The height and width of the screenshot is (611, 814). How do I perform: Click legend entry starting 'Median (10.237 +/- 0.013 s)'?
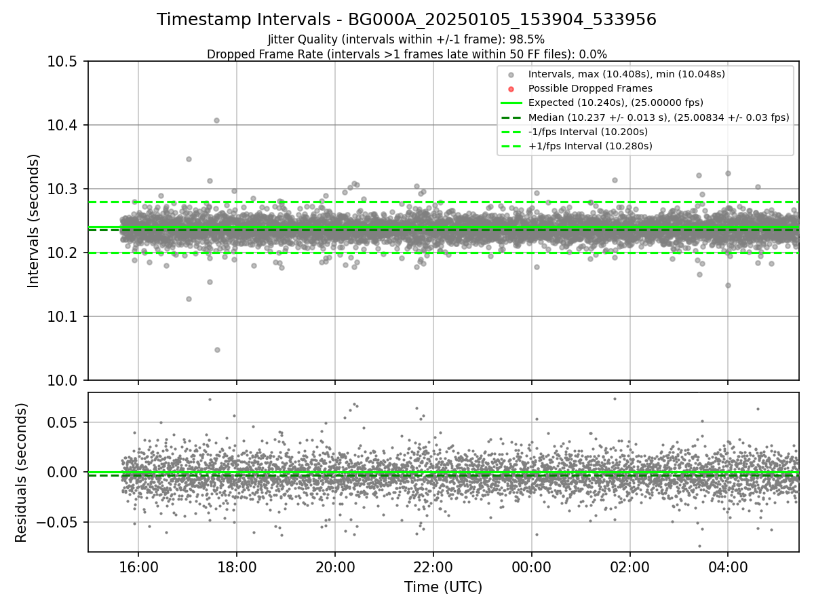pyautogui.click(x=659, y=117)
